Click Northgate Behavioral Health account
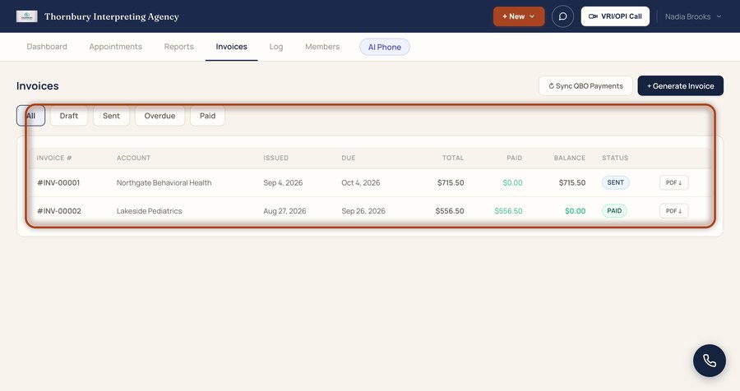Image resolution: width=740 pixels, height=391 pixels. click(164, 182)
